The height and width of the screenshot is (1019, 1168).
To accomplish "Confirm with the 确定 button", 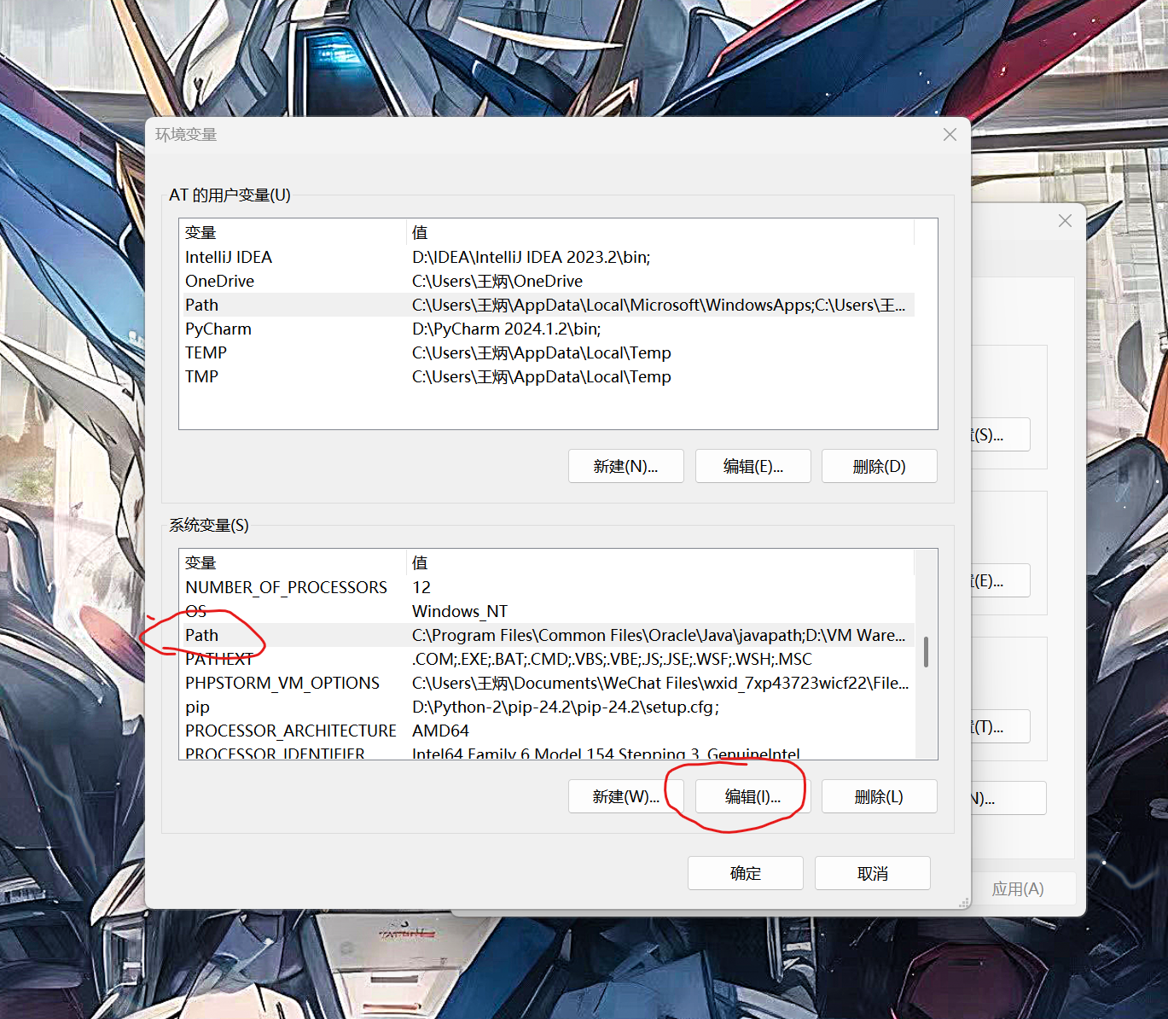I will coord(746,873).
